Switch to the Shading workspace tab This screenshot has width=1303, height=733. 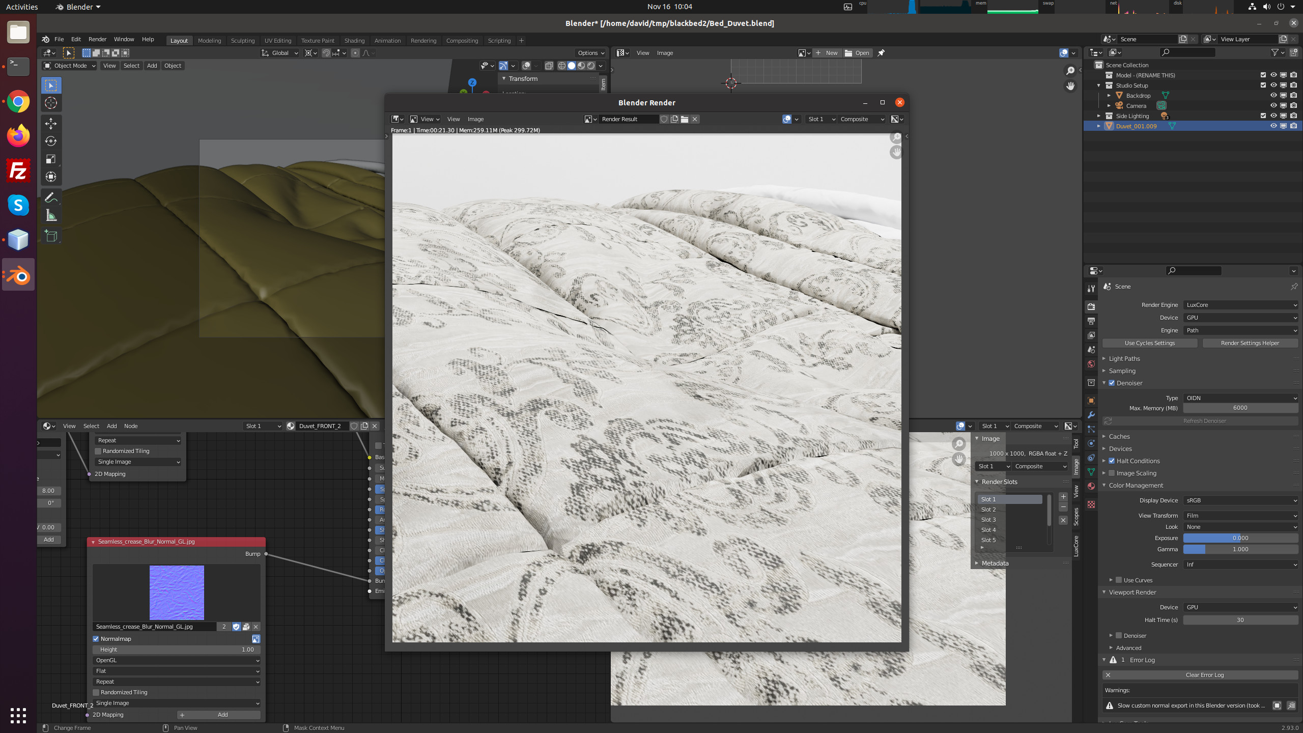[x=354, y=41]
